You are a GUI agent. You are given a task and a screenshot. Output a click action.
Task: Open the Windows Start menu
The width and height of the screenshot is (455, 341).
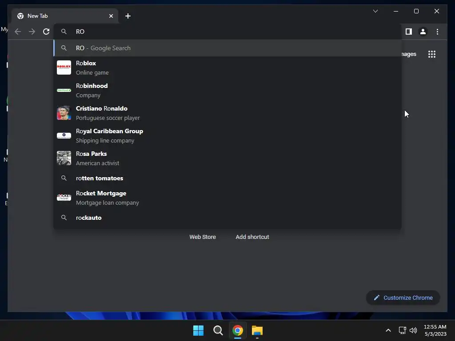(x=199, y=330)
